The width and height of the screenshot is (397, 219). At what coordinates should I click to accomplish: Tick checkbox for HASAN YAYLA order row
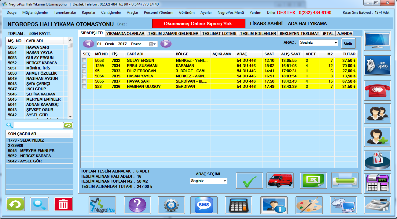click(84, 76)
